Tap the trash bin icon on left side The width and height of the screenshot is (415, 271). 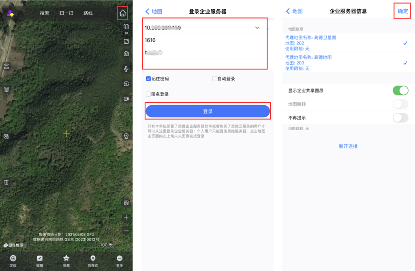point(6,182)
